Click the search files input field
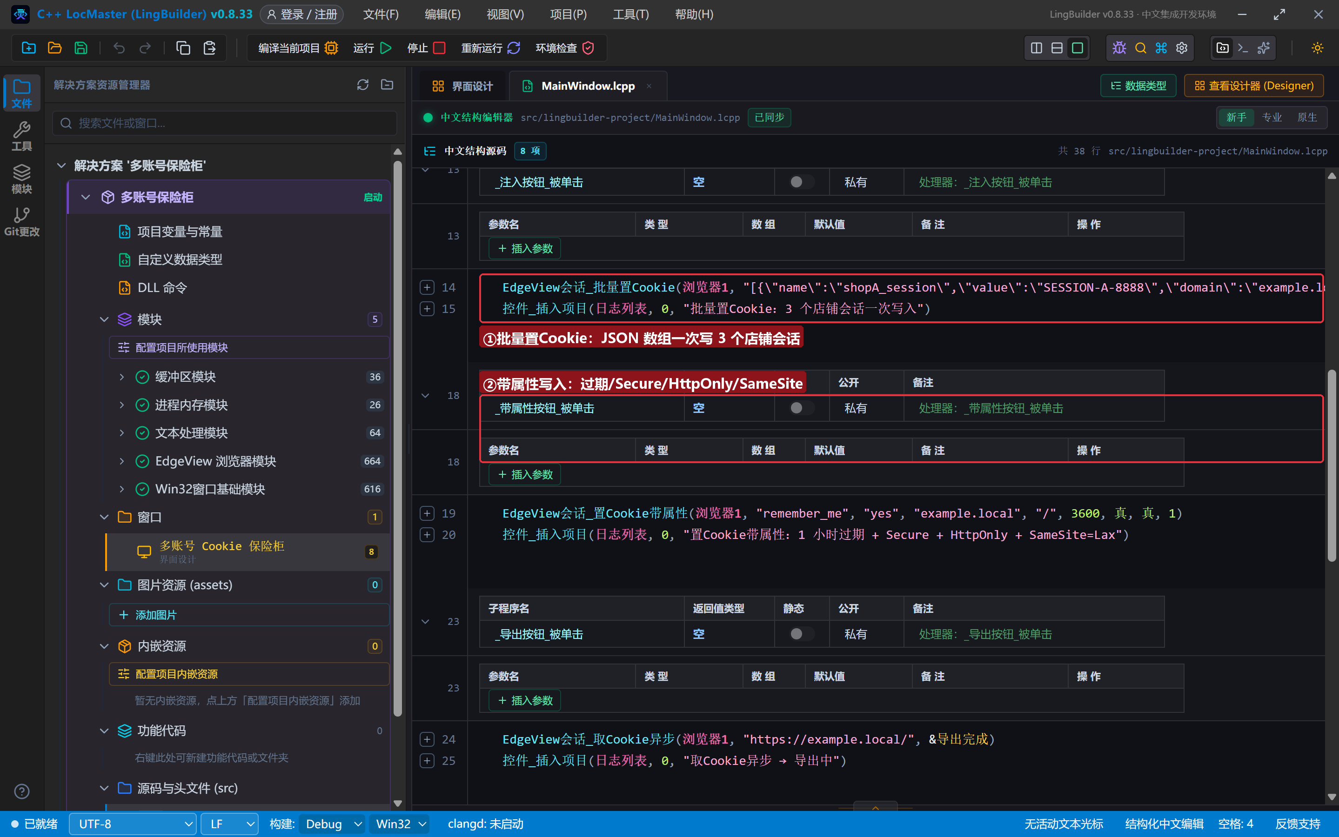Viewport: 1339px width, 837px height. point(225,123)
